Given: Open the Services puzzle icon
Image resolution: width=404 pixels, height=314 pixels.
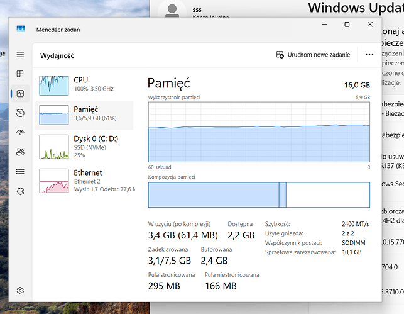Looking at the screenshot, I should click(20, 191).
